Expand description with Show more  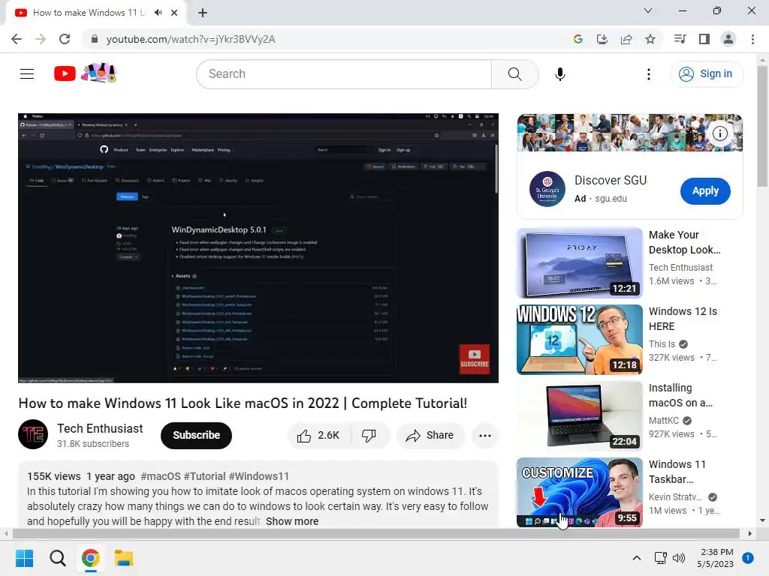pos(292,521)
